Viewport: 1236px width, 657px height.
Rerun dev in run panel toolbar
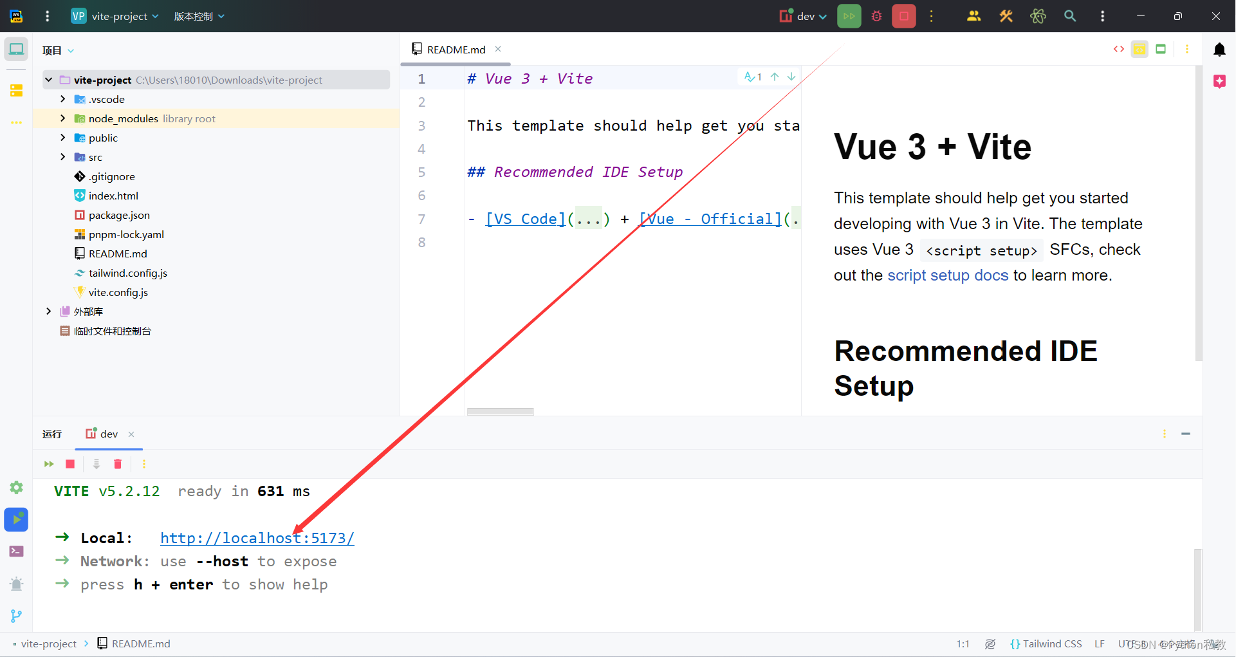49,464
